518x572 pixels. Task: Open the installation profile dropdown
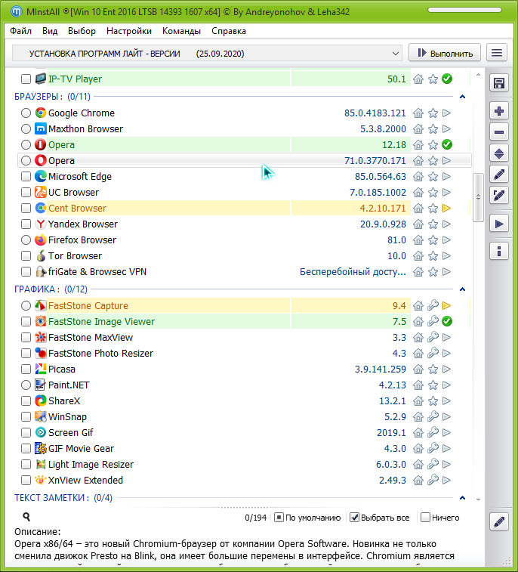[x=207, y=53]
